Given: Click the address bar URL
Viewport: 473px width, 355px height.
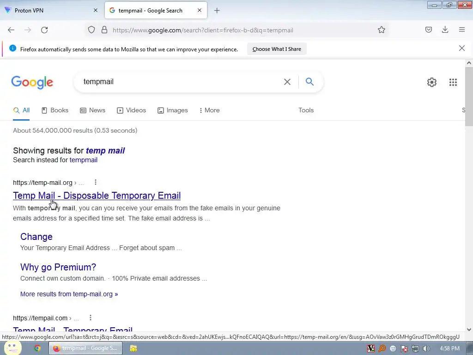Looking at the screenshot, I should 203,30.
